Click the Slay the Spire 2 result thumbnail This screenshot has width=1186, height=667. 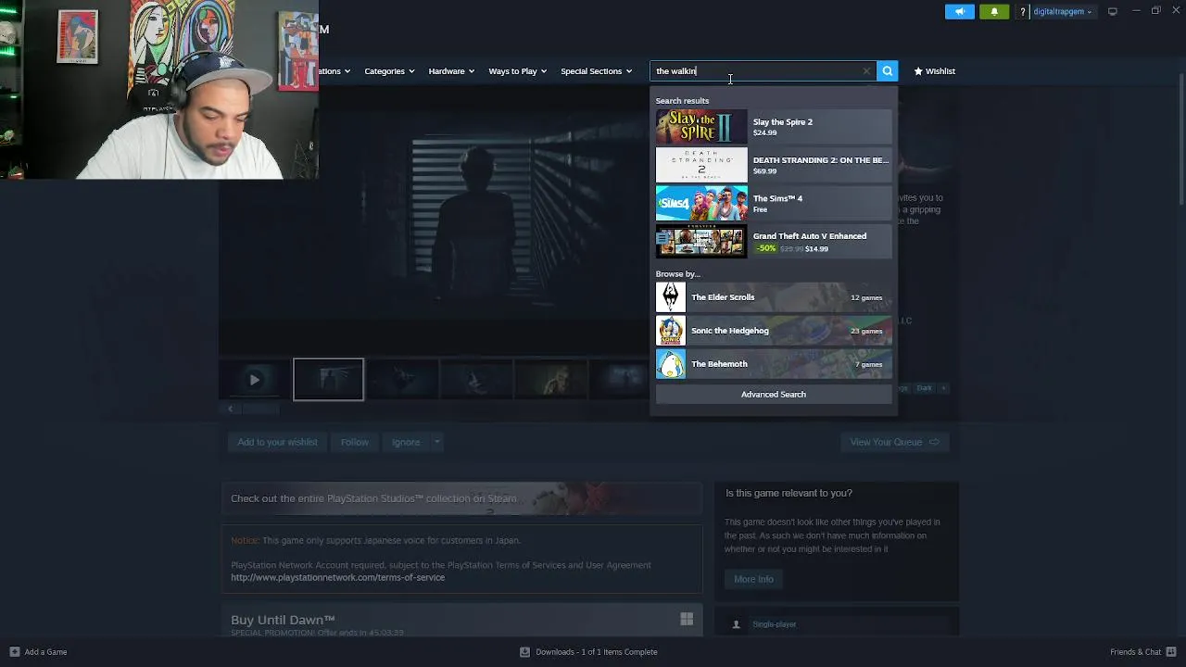tap(701, 127)
